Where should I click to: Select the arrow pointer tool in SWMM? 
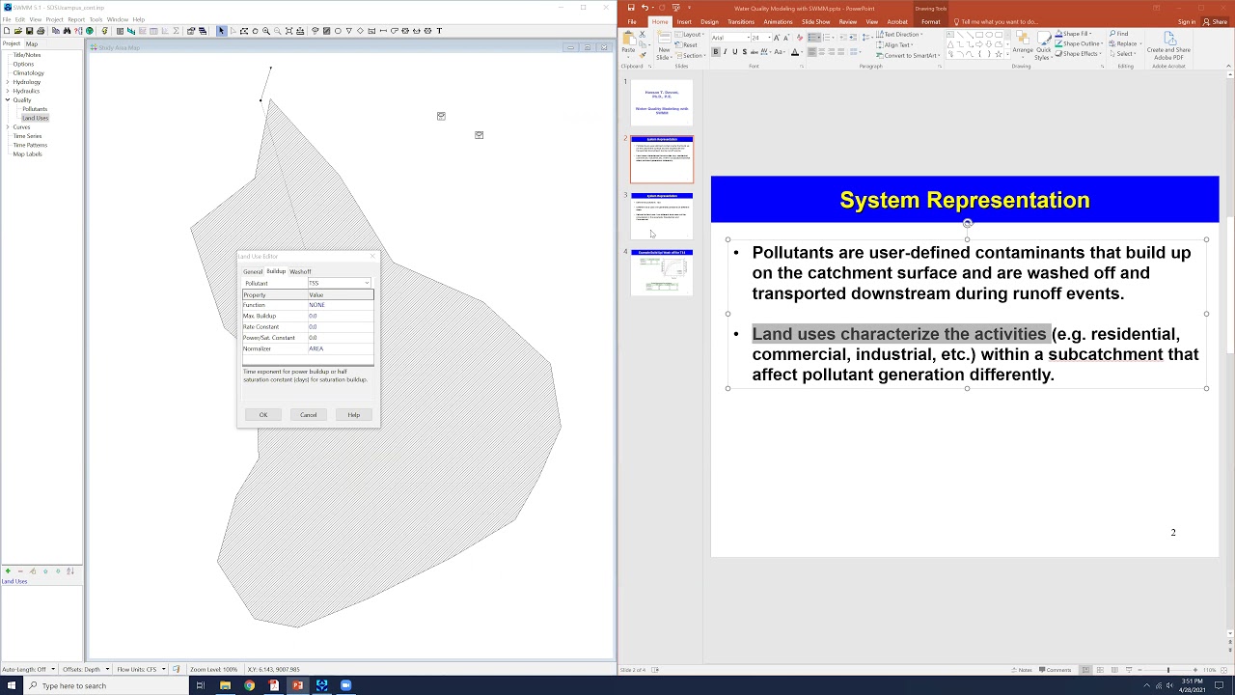221,31
